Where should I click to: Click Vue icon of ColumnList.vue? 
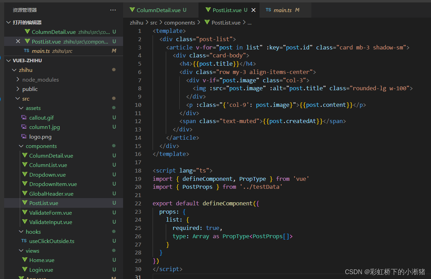coord(25,165)
